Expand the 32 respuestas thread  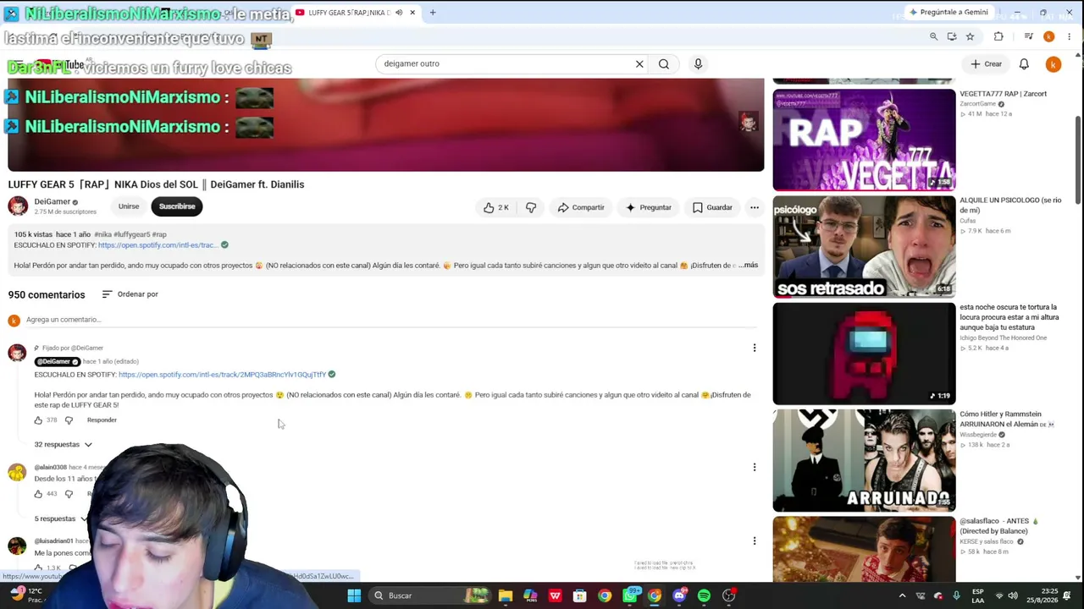[x=63, y=445]
